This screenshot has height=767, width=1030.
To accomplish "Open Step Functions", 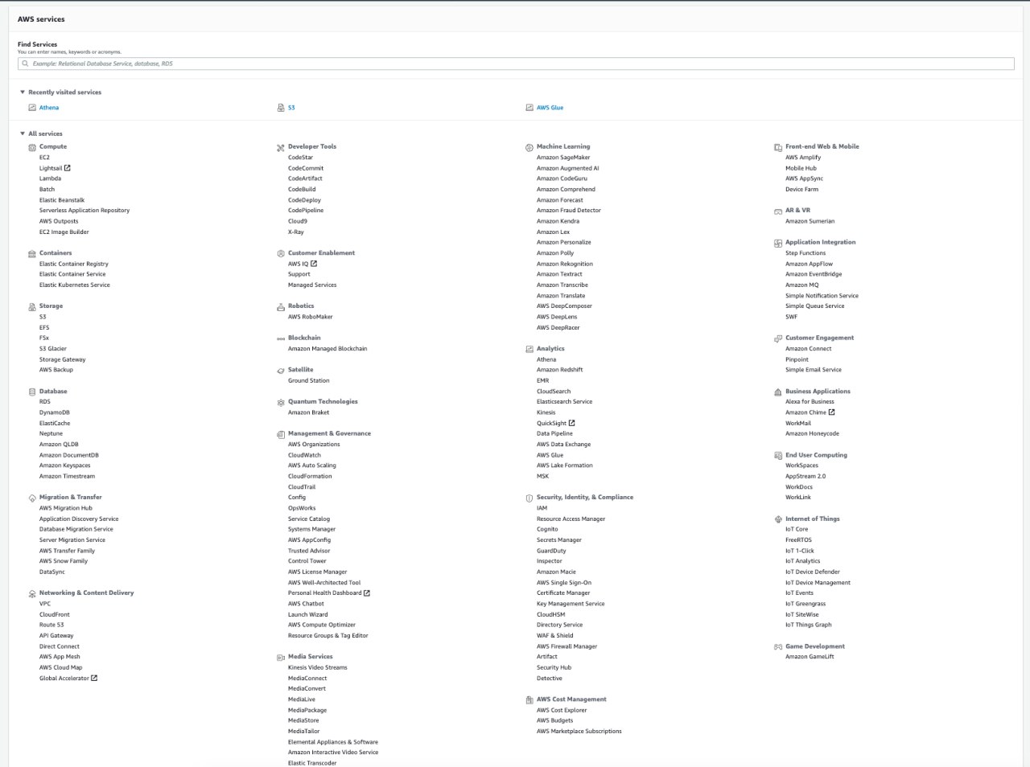I will (805, 253).
